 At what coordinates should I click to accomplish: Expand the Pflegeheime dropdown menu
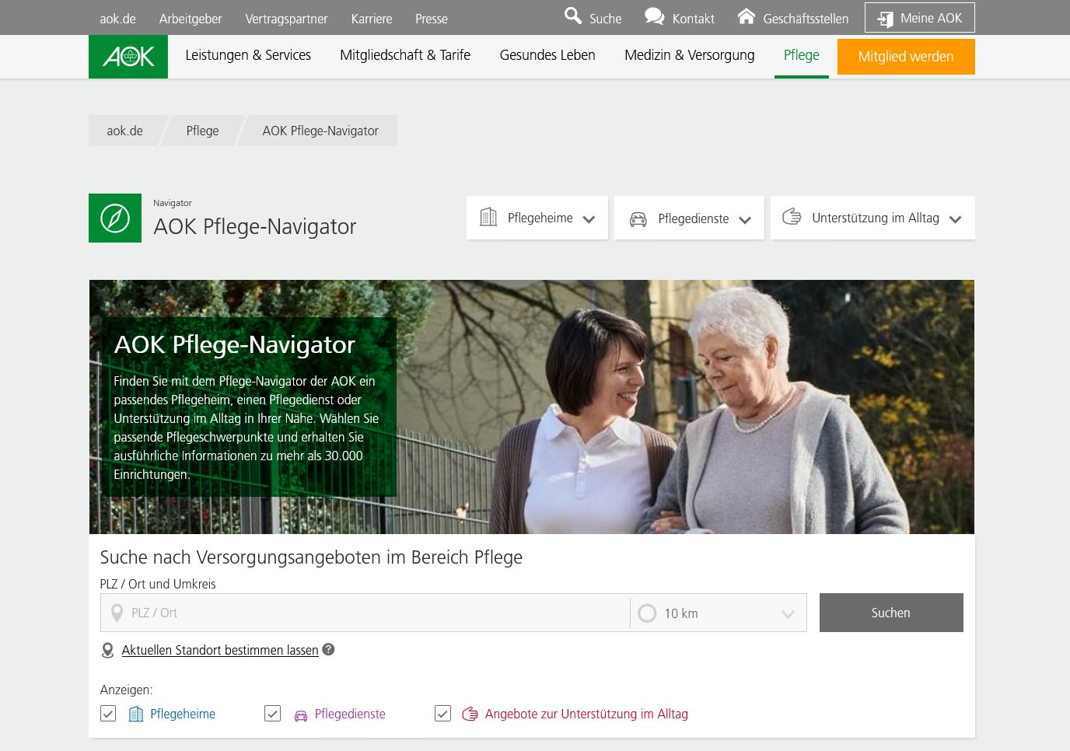[x=537, y=218]
